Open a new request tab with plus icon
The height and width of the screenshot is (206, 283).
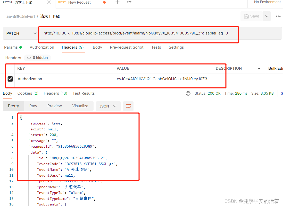point(118,2)
